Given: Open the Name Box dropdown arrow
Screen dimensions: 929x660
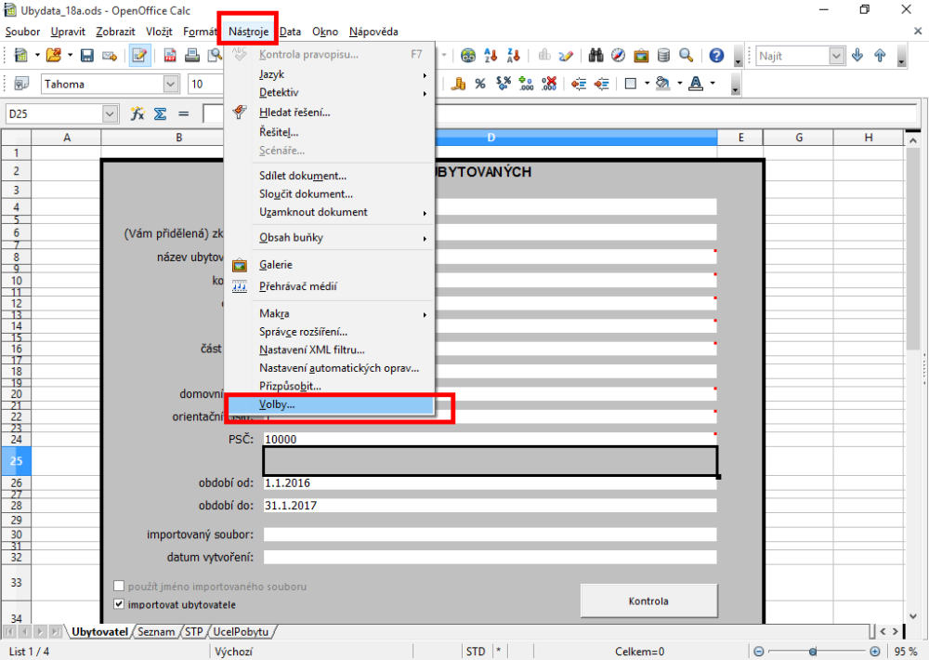Looking at the screenshot, I should coord(111,113).
